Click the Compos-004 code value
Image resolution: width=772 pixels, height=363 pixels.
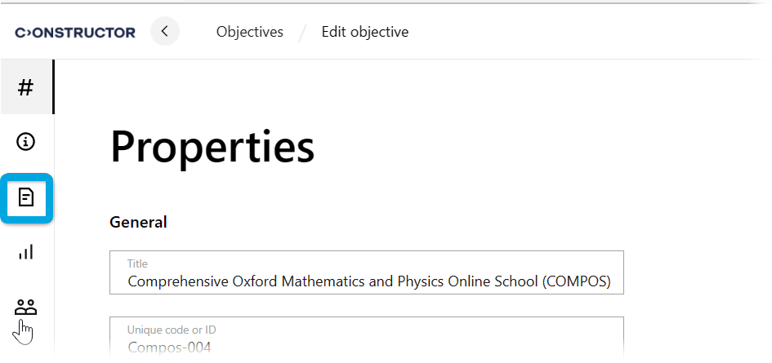169,348
